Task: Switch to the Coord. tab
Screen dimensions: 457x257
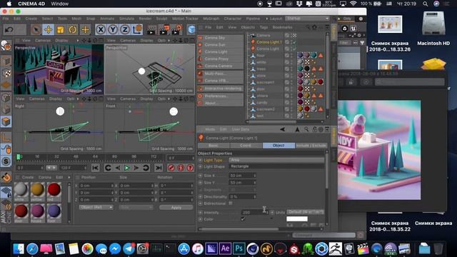Action: 246,145
